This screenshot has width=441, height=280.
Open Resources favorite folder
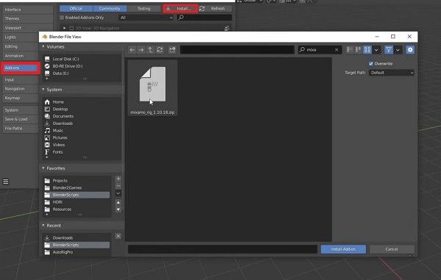click(62, 209)
